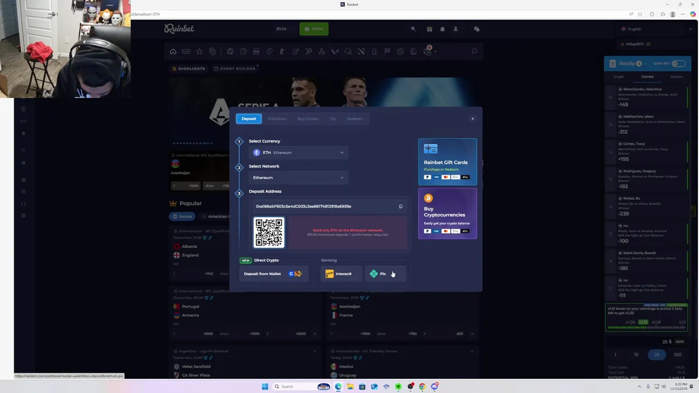The width and height of the screenshot is (699, 393).
Task: Click the odds boost progress bar
Action: pyautogui.click(x=647, y=327)
